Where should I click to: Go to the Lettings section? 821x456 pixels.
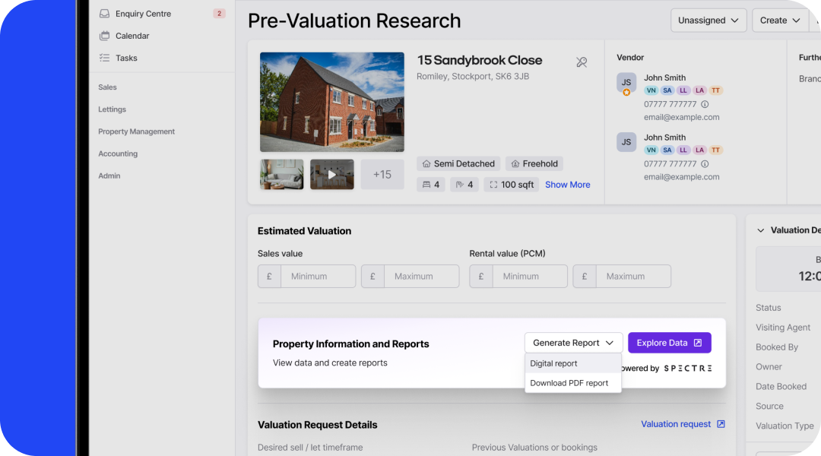(112, 109)
